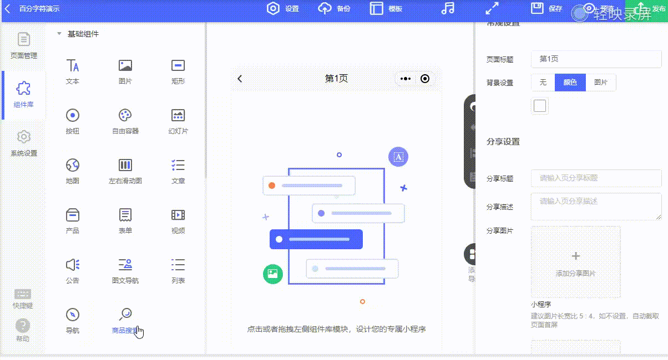
Task: Pick the 表单 form component
Action: coord(125,221)
